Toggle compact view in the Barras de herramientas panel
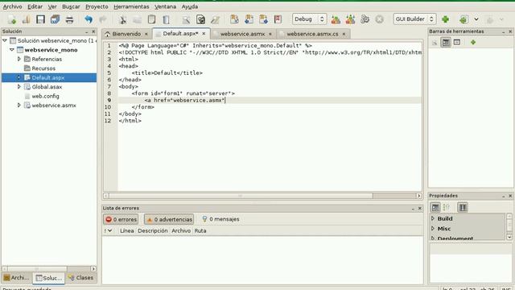Viewport: 515px width, 290px height. [457, 42]
